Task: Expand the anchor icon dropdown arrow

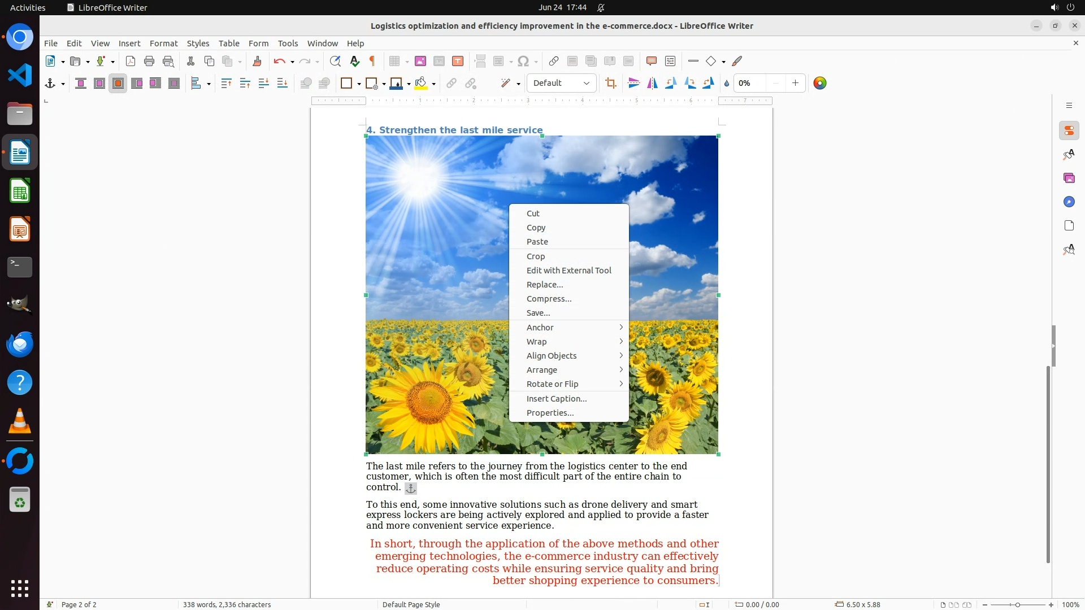Action: tap(63, 84)
